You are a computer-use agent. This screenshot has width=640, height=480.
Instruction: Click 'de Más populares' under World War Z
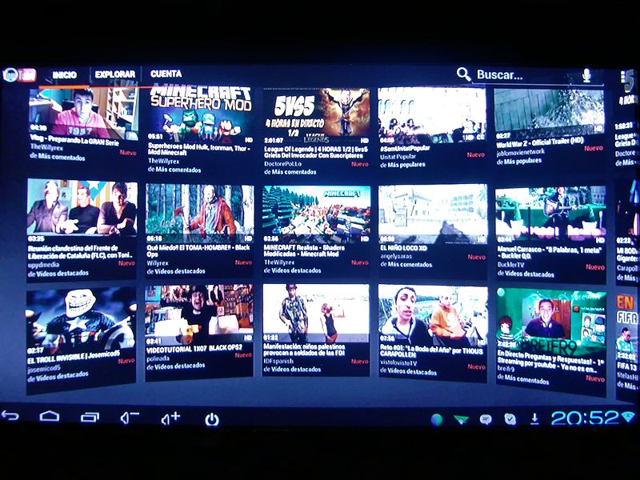(x=518, y=162)
